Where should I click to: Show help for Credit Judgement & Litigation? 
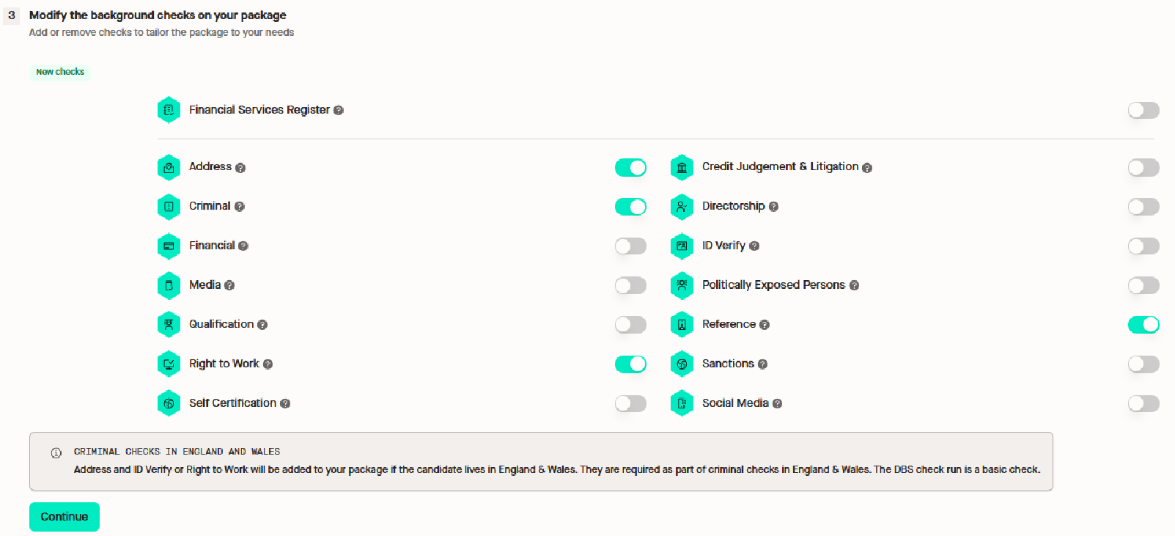coord(867,168)
